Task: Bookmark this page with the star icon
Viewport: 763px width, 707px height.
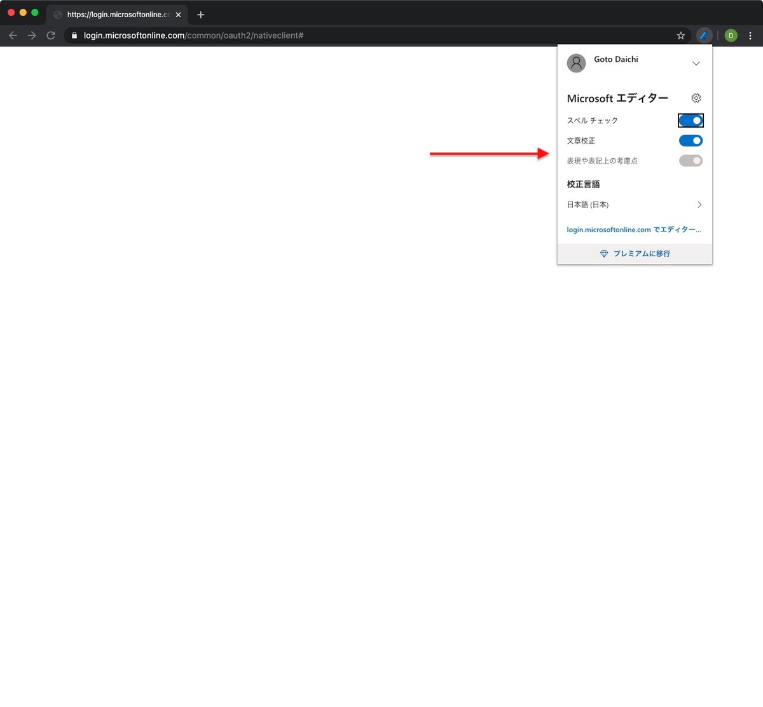Action: click(x=681, y=36)
